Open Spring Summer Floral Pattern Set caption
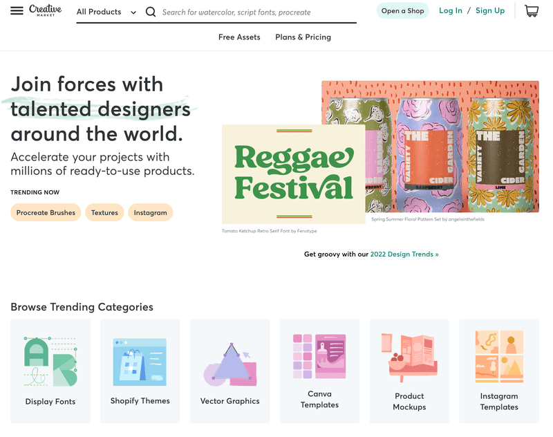Viewport: 553px width, 437px height. pyautogui.click(x=428, y=219)
